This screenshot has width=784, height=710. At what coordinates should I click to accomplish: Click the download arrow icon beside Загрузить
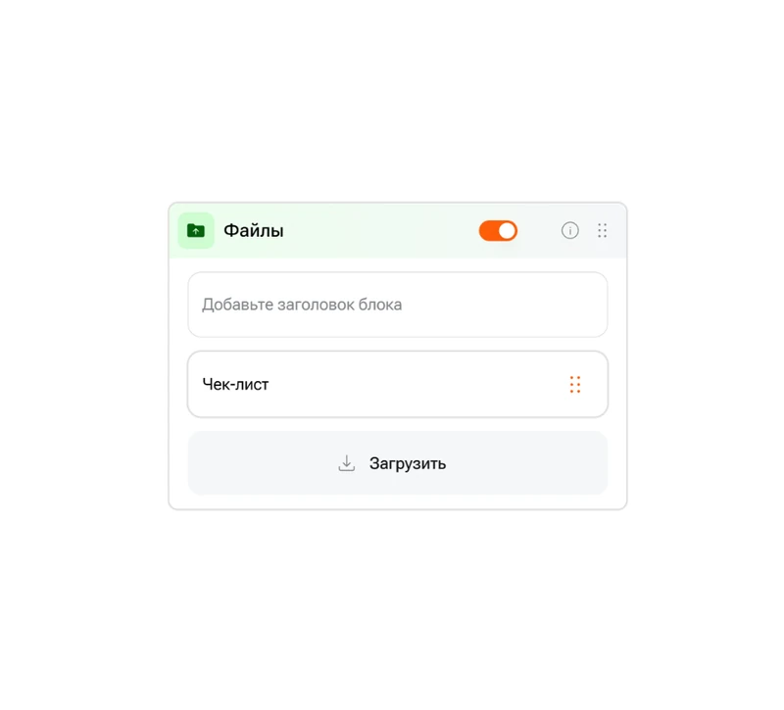[x=347, y=463]
